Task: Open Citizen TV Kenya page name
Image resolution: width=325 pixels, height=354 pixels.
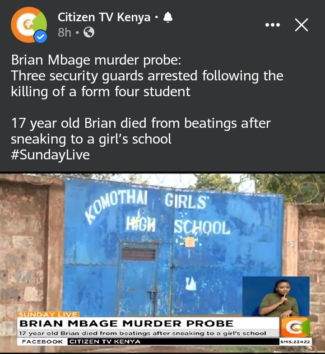Action: (x=104, y=17)
